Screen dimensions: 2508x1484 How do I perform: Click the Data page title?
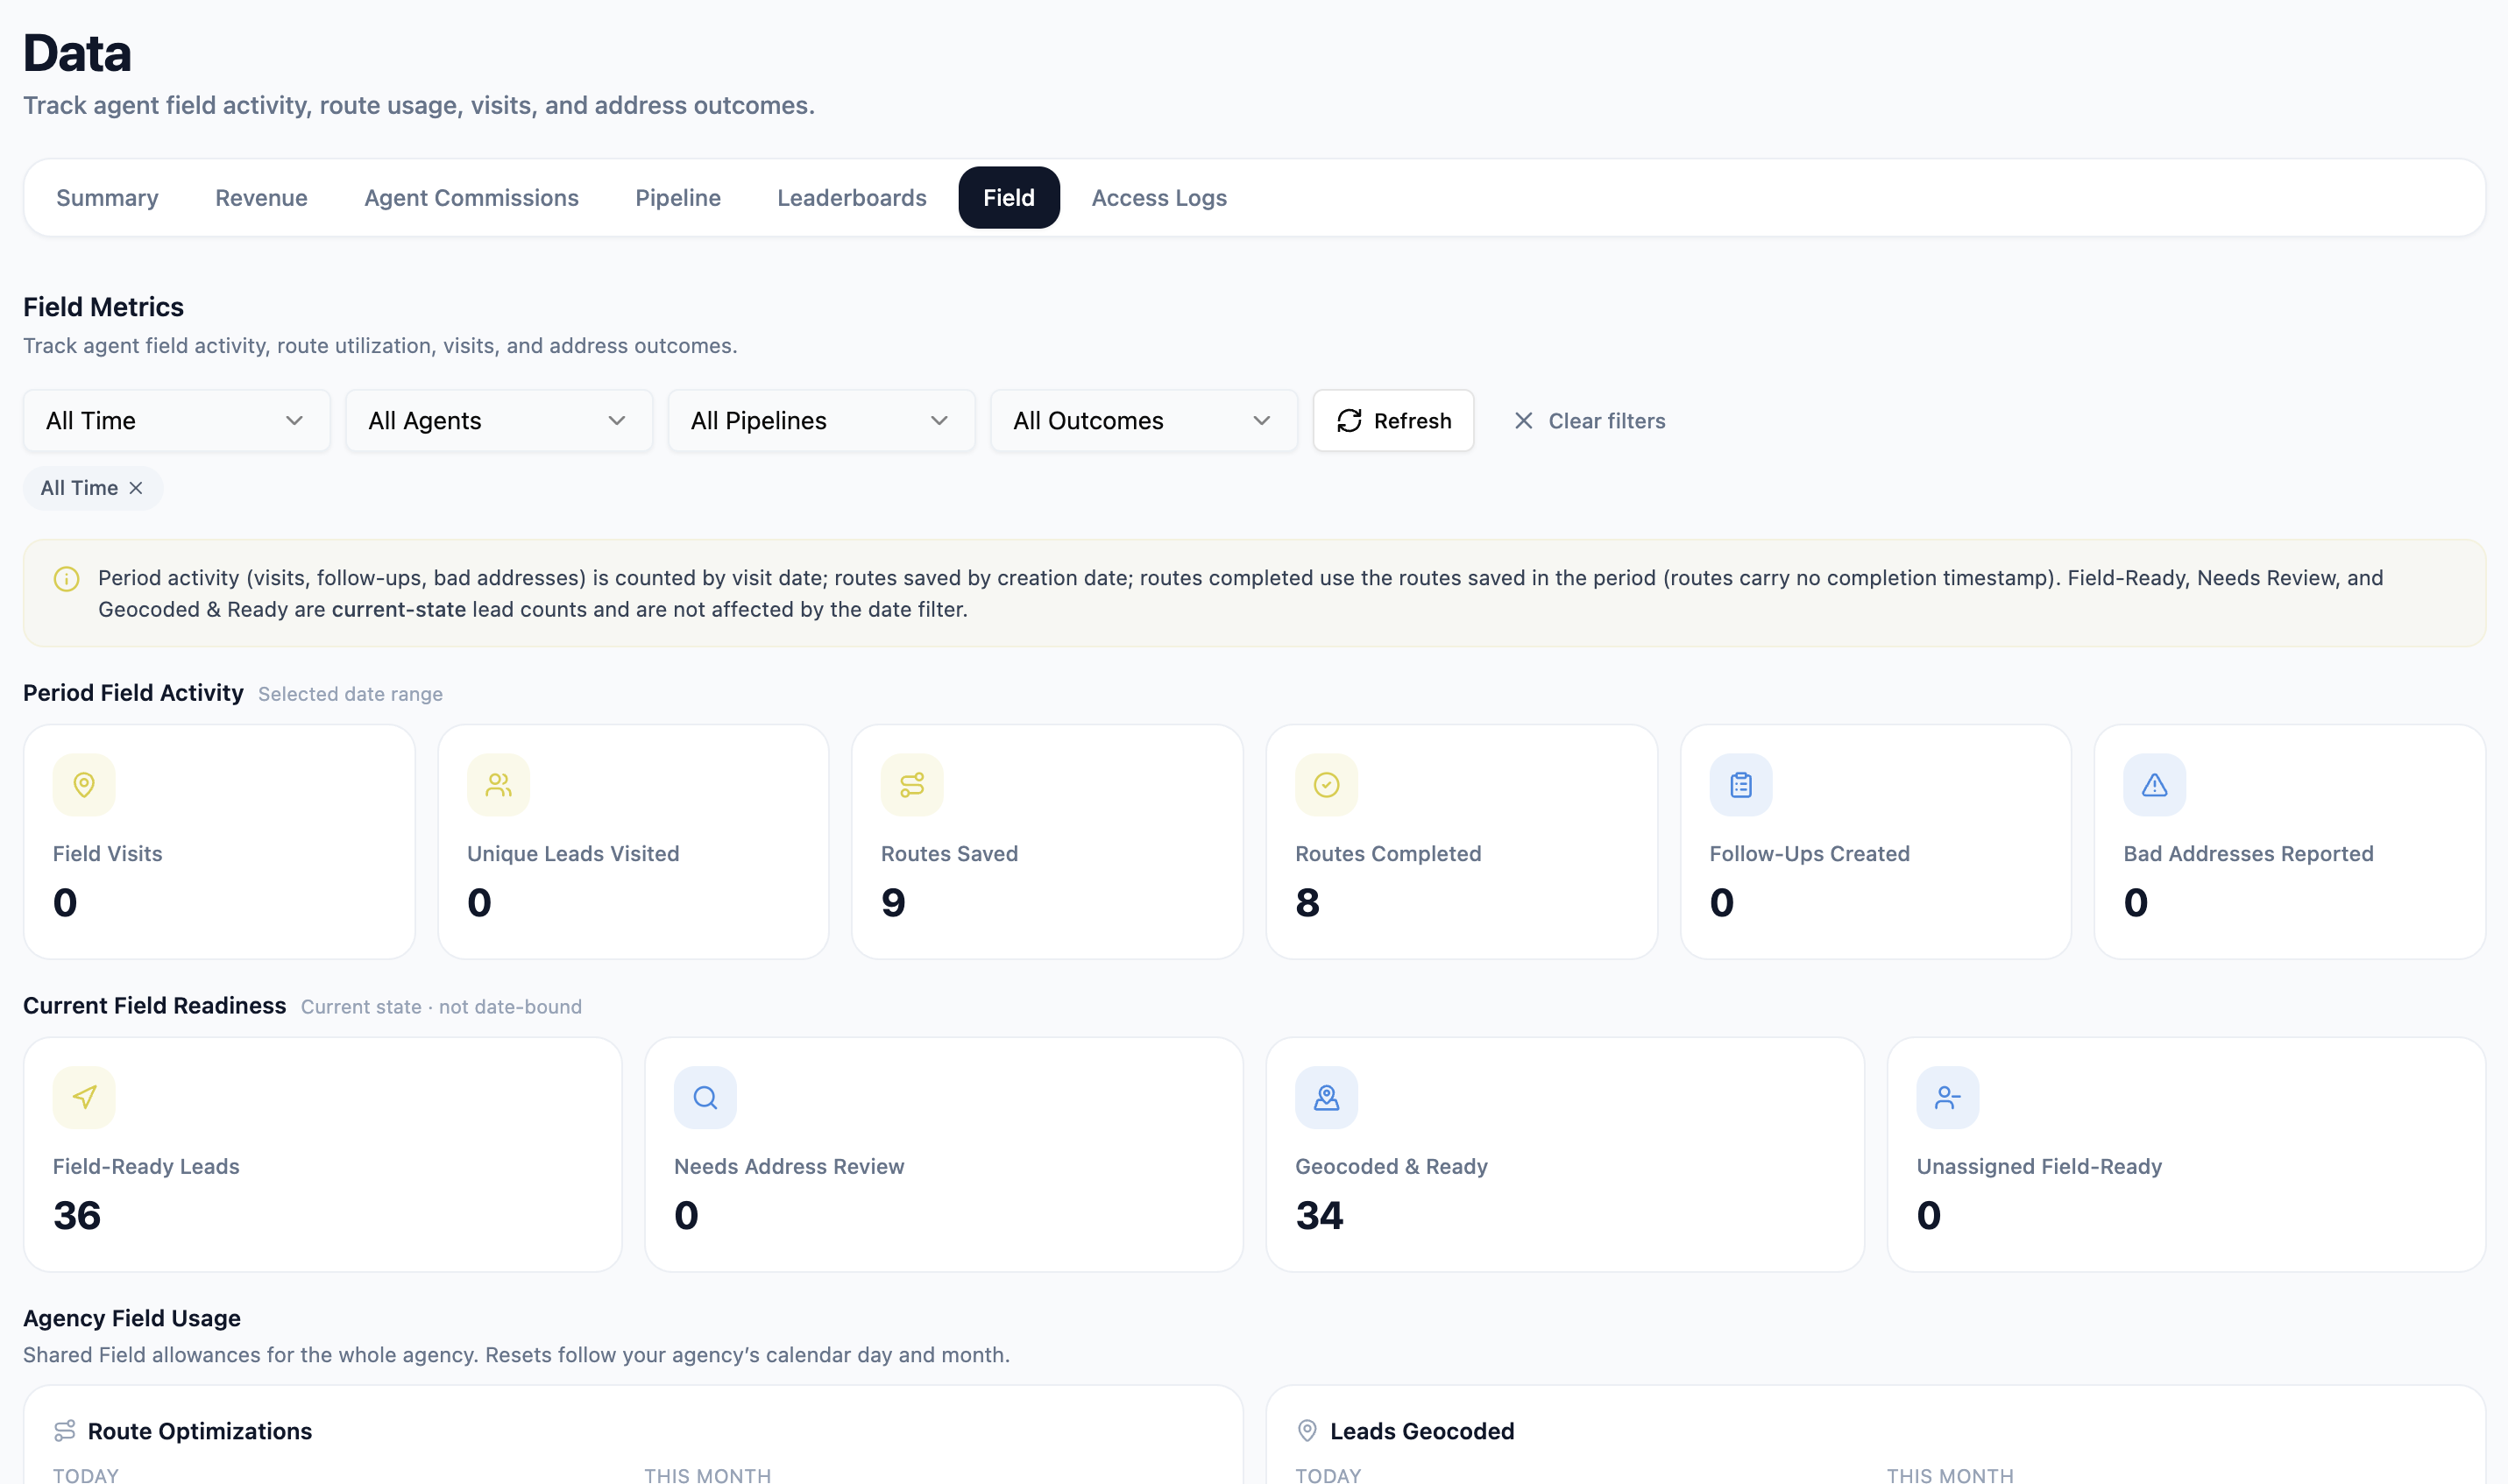77,53
